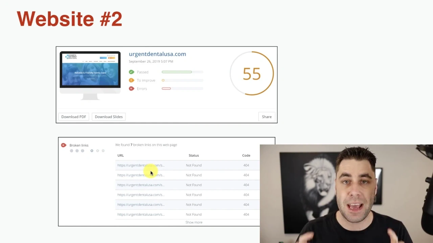Open the urgentdentalusa.com title link
The image size is (433, 243).
pyautogui.click(x=157, y=54)
